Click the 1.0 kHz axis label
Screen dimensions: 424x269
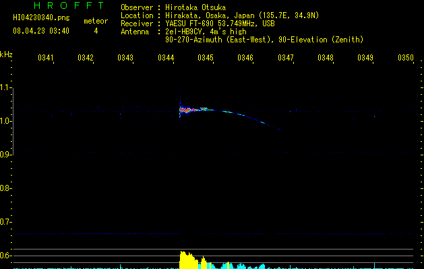point(5,121)
